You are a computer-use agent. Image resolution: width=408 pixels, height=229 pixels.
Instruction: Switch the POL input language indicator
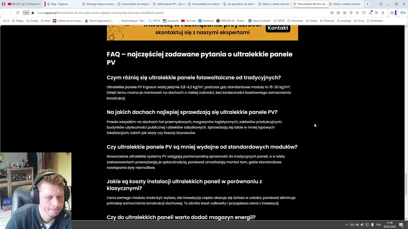point(379,225)
